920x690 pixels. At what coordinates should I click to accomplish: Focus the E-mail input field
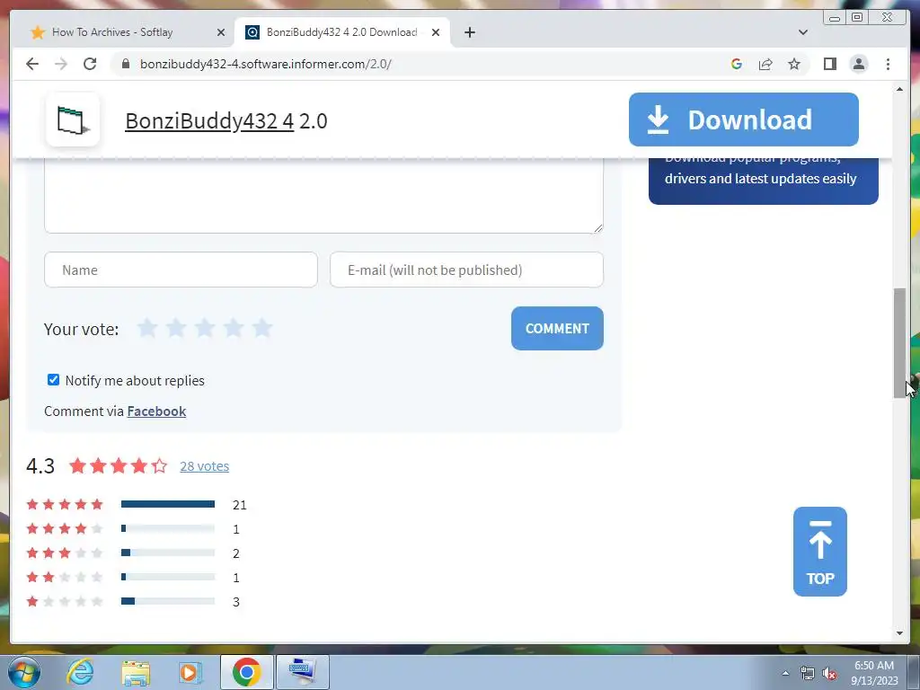466,270
